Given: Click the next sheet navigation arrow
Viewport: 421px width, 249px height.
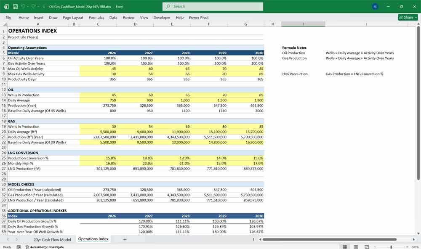Looking at the screenshot, I should 17,239.
